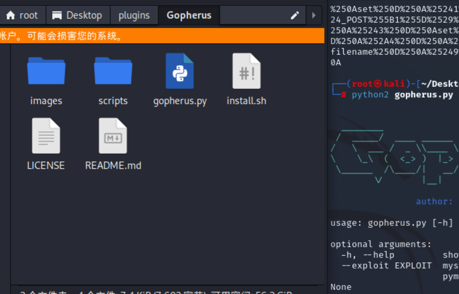Image resolution: width=459 pixels, height=294 pixels.
Task: Click the images folder name label
Action: 46,101
